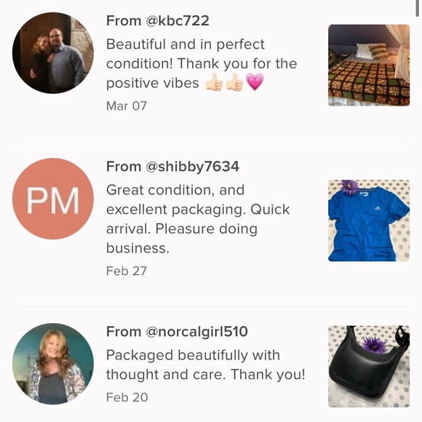422x422 pixels.
Task: Click the Feb 27 review date
Action: point(127,271)
